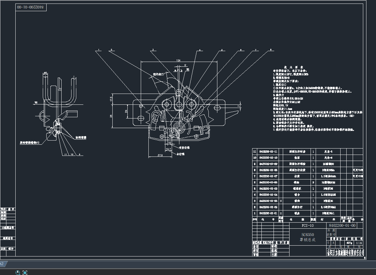Switch to the layout tab ending in 't2'

pos(2,264)
